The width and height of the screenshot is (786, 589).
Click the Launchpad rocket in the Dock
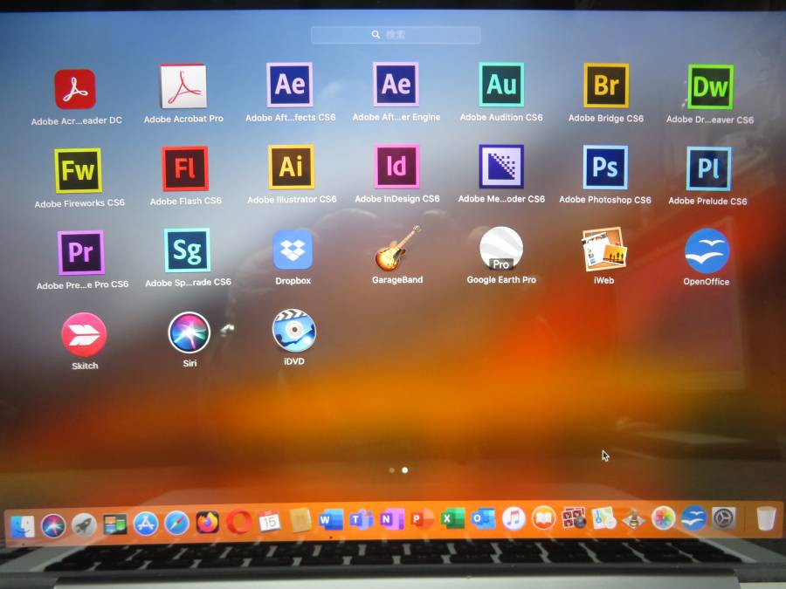pos(84,525)
